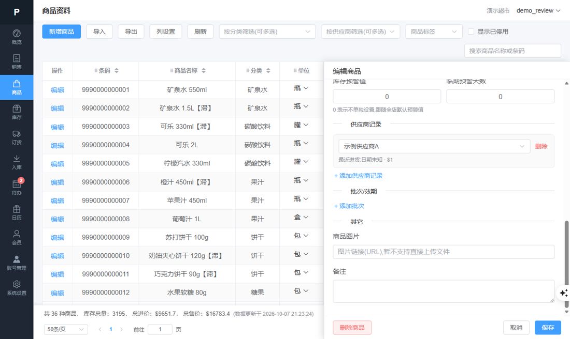
Task: Click the 库存预警值 input field
Action: [387, 97]
